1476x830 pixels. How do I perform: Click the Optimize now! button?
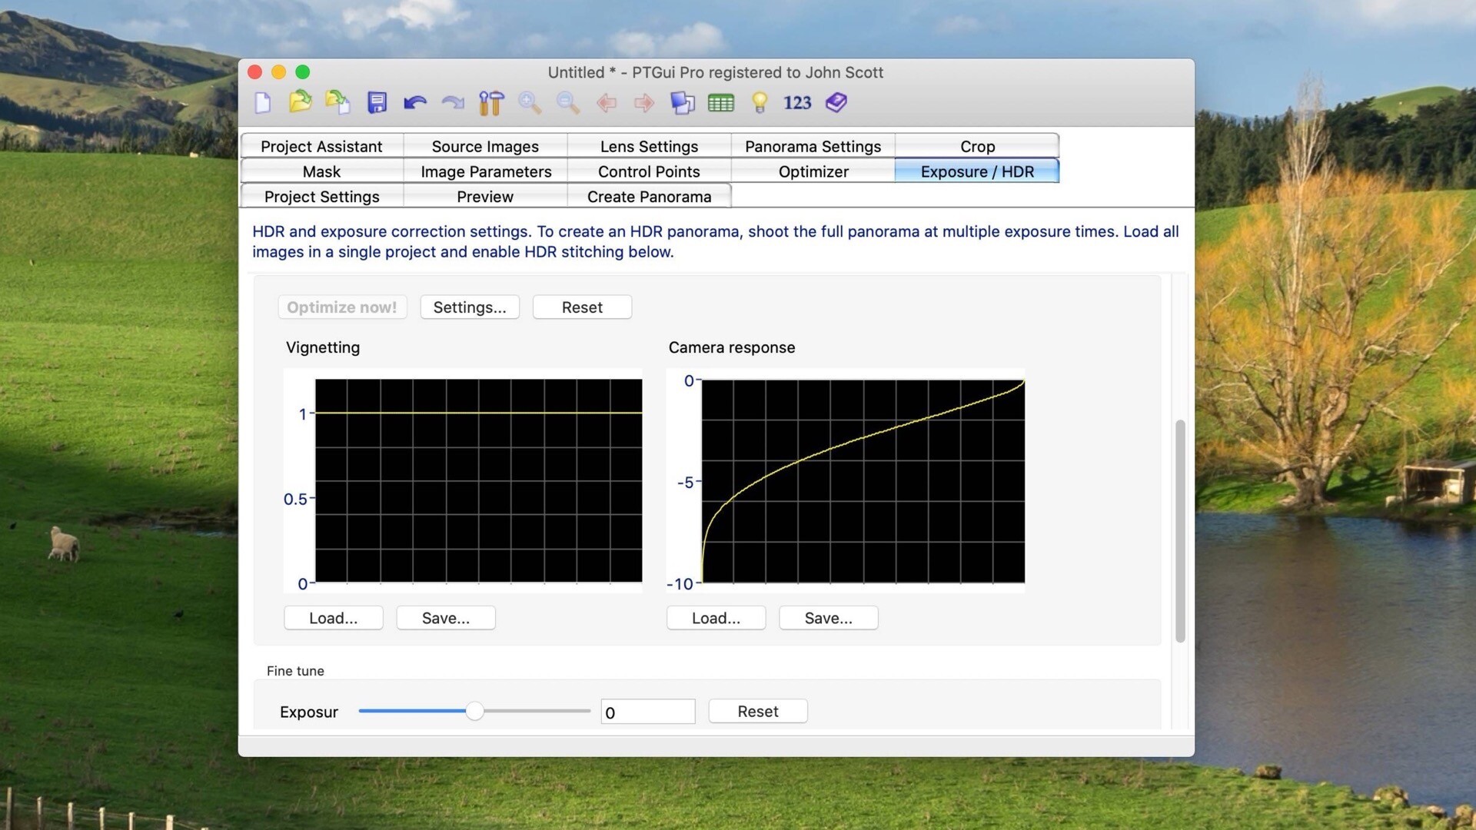pyautogui.click(x=341, y=306)
